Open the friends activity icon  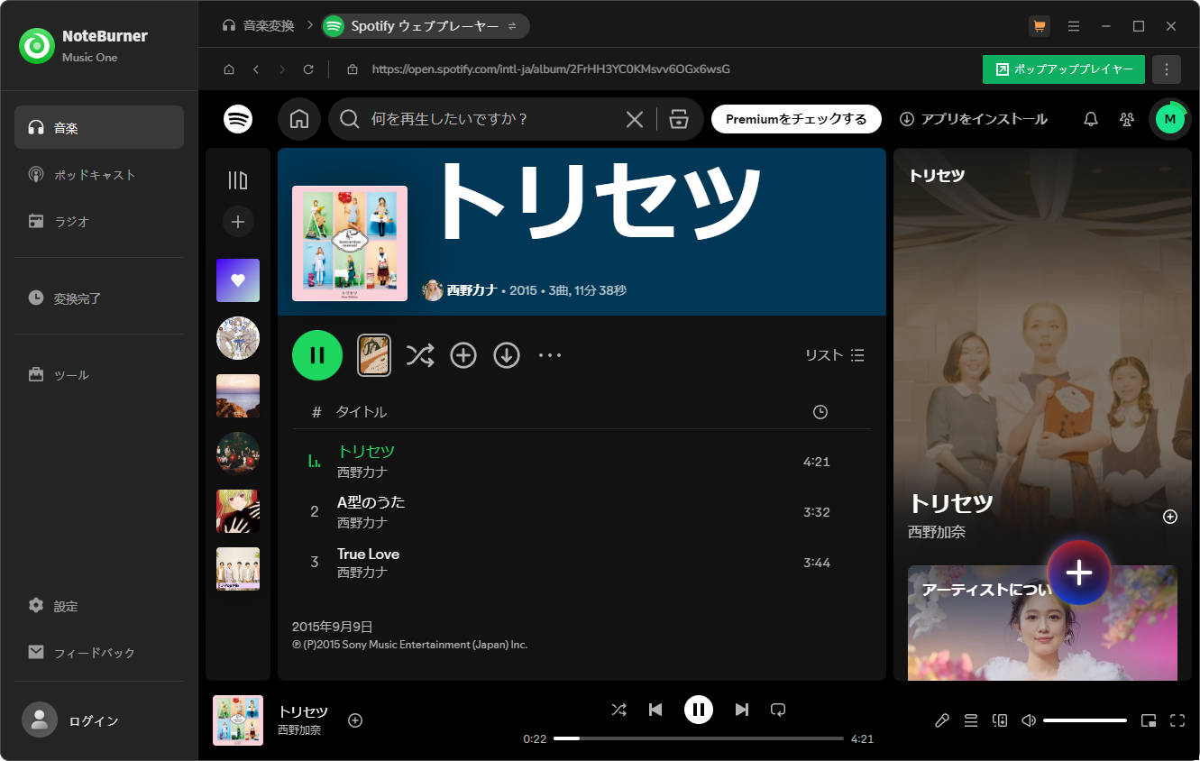(1127, 119)
